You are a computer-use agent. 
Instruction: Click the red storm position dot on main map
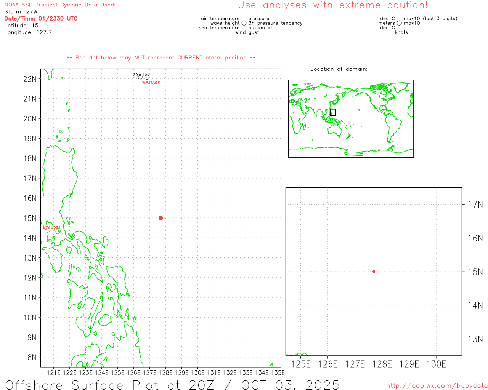[x=161, y=218]
